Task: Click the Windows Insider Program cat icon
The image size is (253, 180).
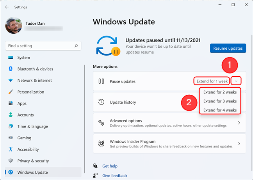Action: tap(101, 144)
